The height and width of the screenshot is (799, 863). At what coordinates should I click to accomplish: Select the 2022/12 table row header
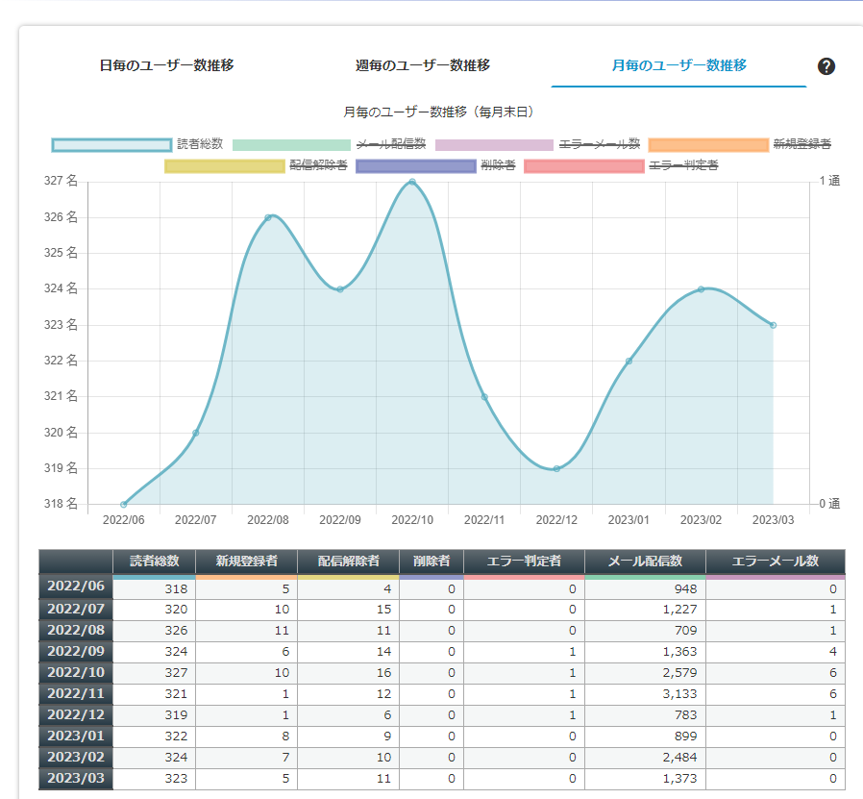(x=76, y=714)
